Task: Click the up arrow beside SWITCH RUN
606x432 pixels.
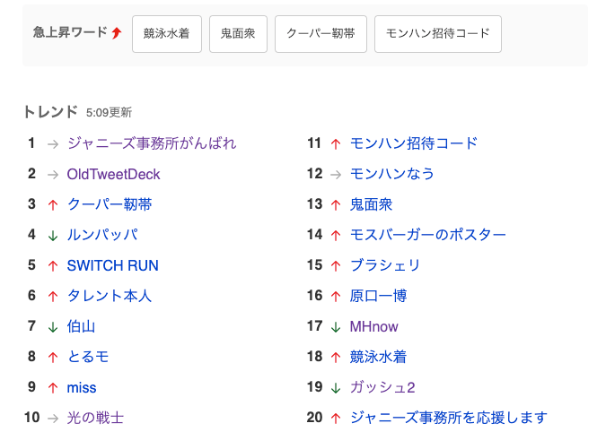Action: (x=53, y=266)
